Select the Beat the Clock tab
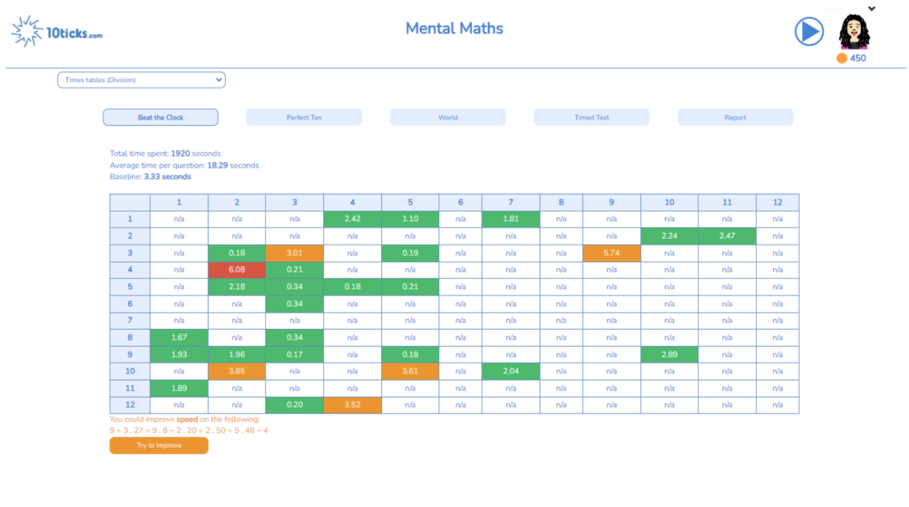The height and width of the screenshot is (507, 909). tap(161, 117)
